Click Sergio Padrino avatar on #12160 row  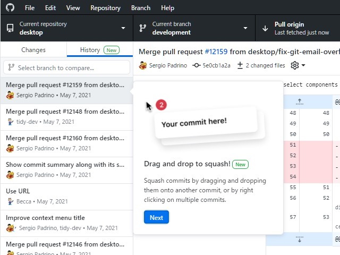10,148
